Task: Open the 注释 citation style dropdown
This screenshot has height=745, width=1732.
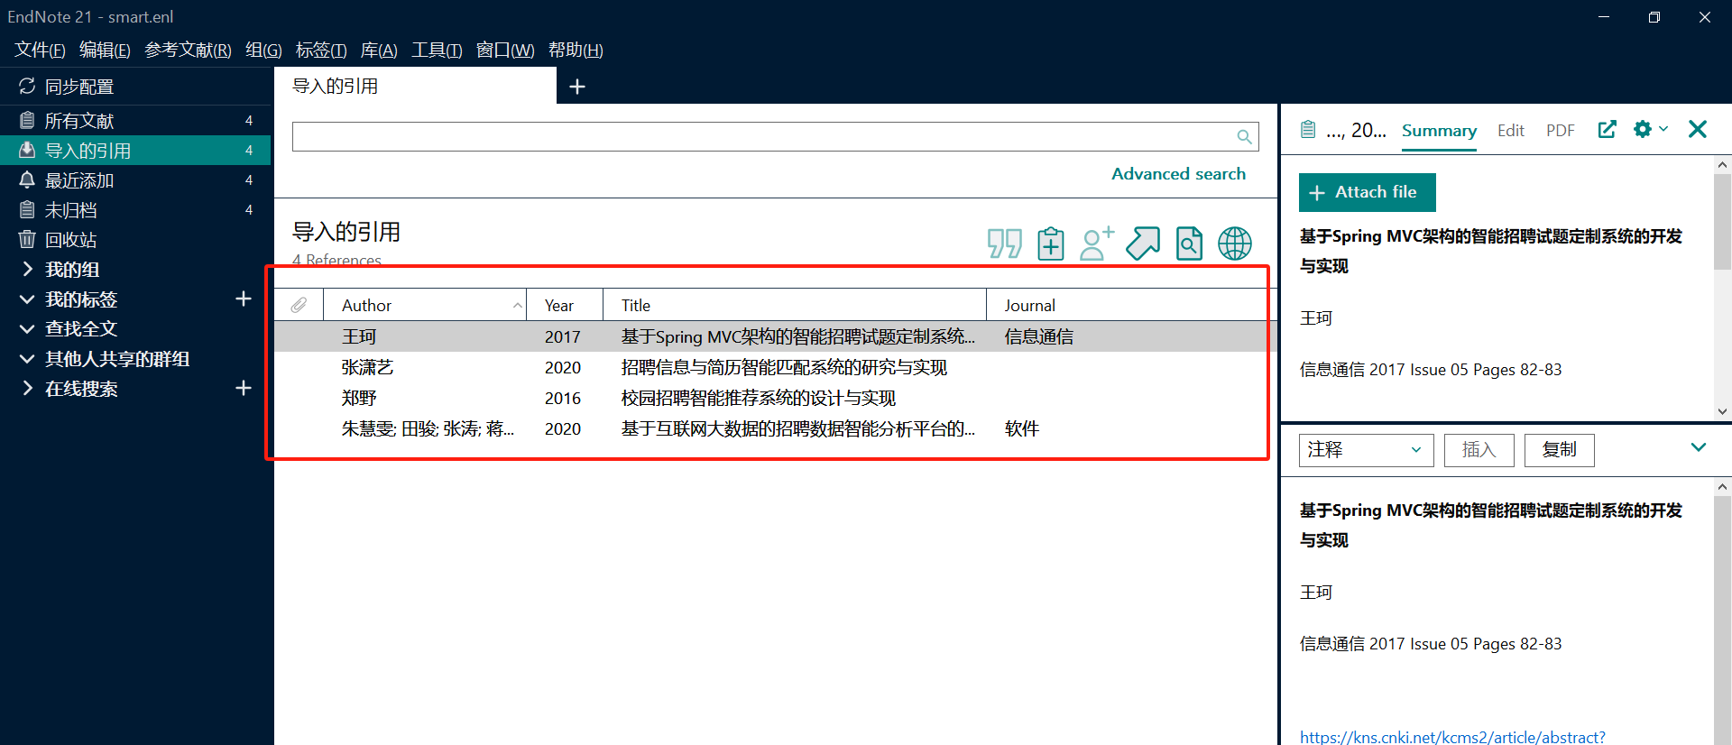Action: tap(1366, 450)
